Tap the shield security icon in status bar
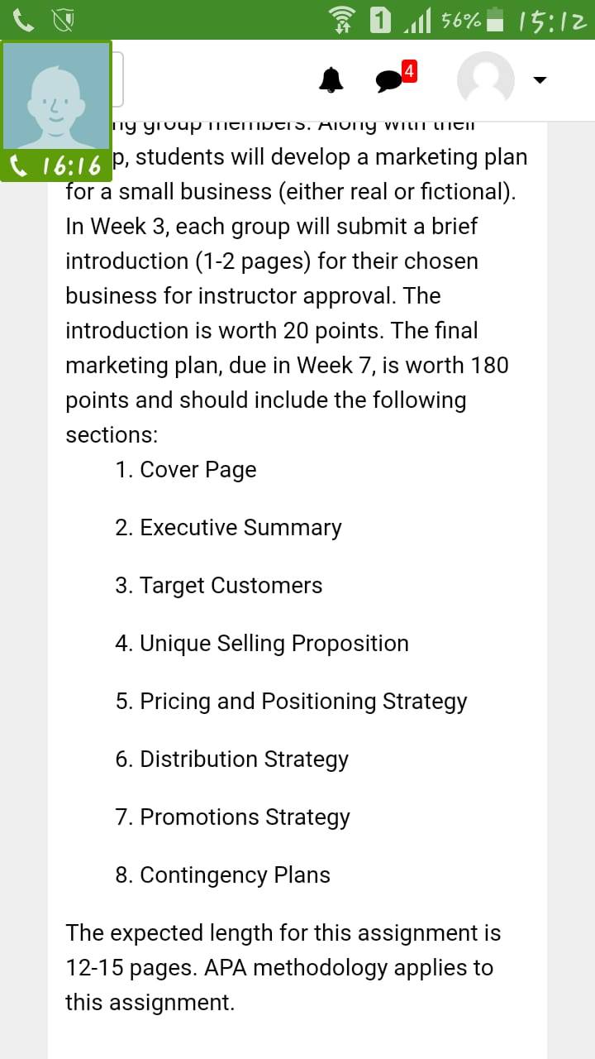 click(x=64, y=21)
